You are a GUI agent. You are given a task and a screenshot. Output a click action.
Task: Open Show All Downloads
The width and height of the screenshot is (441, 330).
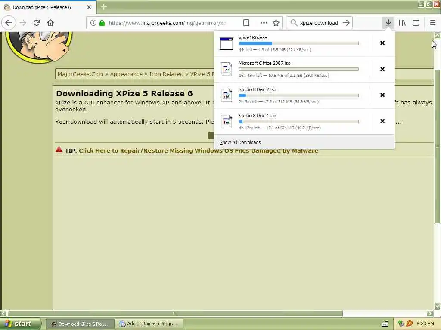pos(304,142)
